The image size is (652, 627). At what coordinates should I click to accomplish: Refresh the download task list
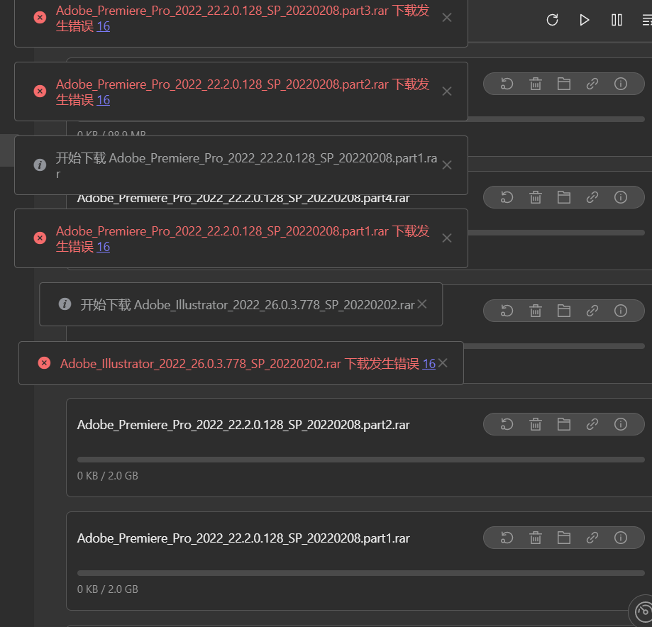(x=552, y=20)
